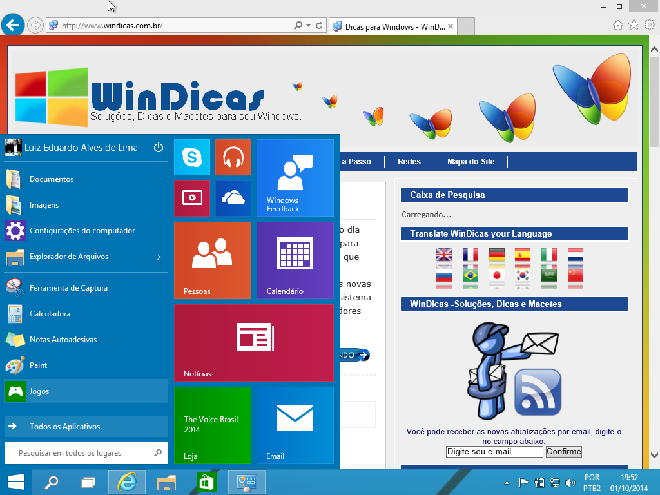Image resolution: width=660 pixels, height=495 pixels.
Task: Click the United Kingdom flag icon
Action: (444, 255)
